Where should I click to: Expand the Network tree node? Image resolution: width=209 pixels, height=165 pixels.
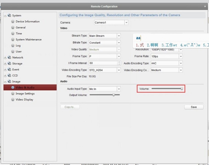click(x=5, y=57)
